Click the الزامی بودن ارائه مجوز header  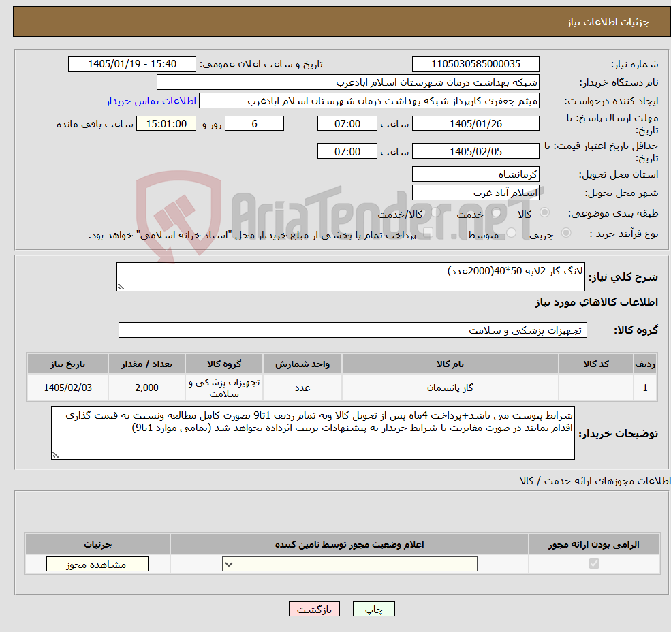[x=593, y=544]
